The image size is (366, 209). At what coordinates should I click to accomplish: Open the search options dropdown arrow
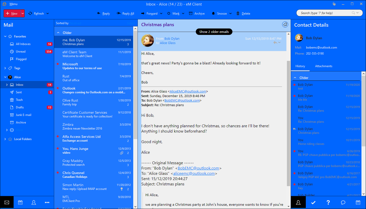pos(358,13)
